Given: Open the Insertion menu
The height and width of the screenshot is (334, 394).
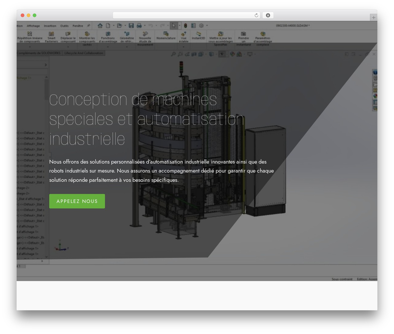Looking at the screenshot, I should tap(50, 26).
